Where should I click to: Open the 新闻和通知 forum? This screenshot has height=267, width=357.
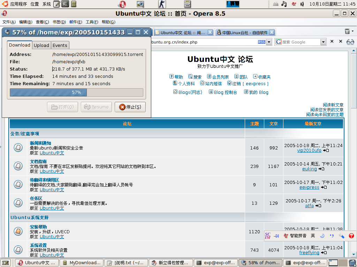point(40,143)
